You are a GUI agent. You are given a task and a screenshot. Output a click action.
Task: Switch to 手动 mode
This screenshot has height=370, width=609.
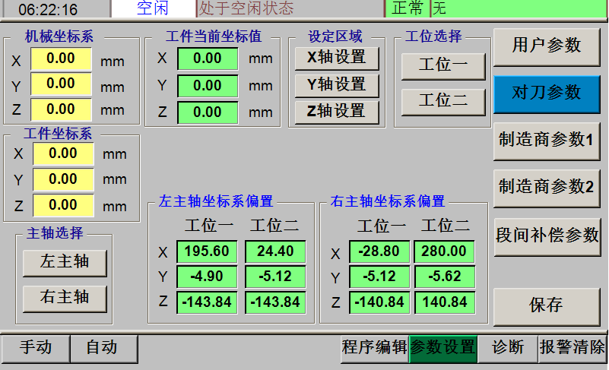pyautogui.click(x=35, y=348)
